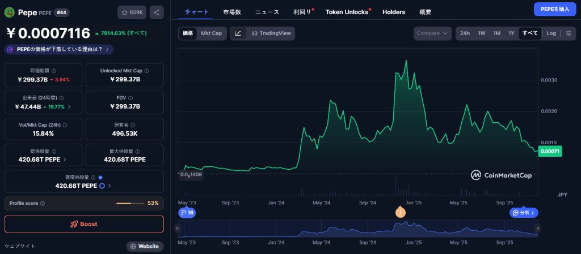Click info icon next to 循環供給量
This screenshot has width=581, height=254.
click(x=94, y=178)
